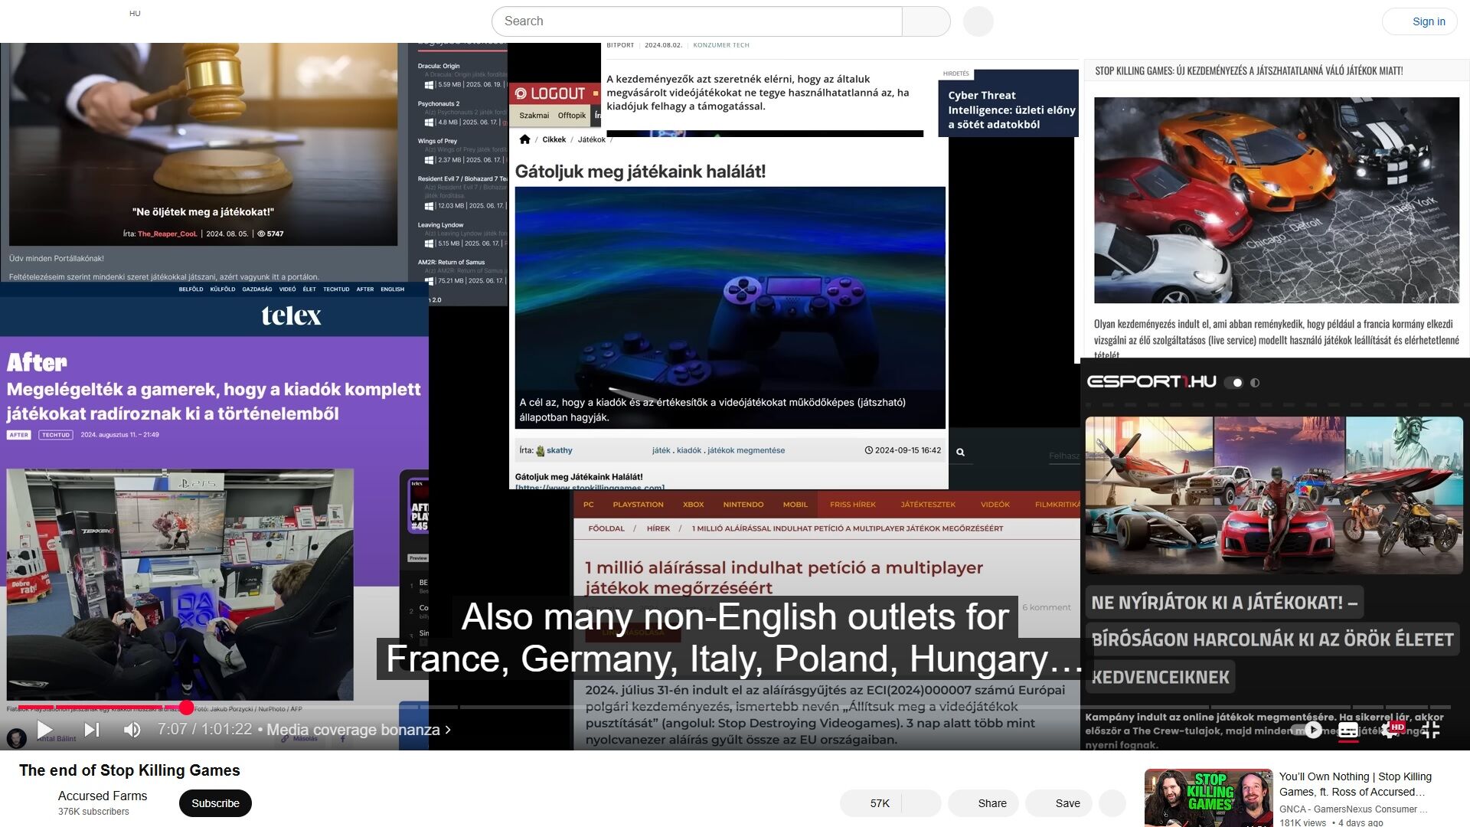Click the video title 'The end of Stop Killing Games'
This screenshot has height=827, width=1470.
point(129,770)
